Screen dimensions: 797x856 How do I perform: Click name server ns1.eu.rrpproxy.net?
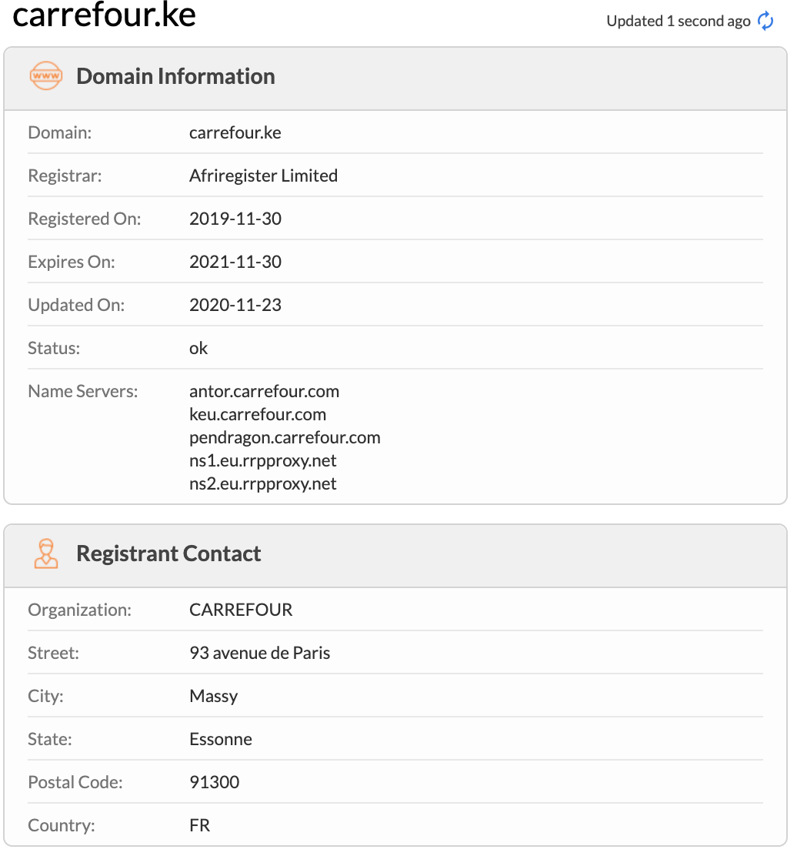pyautogui.click(x=263, y=461)
